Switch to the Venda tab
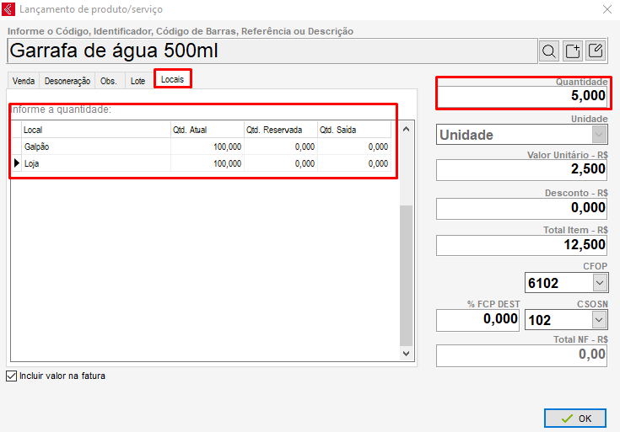The image size is (620, 432). tap(24, 81)
